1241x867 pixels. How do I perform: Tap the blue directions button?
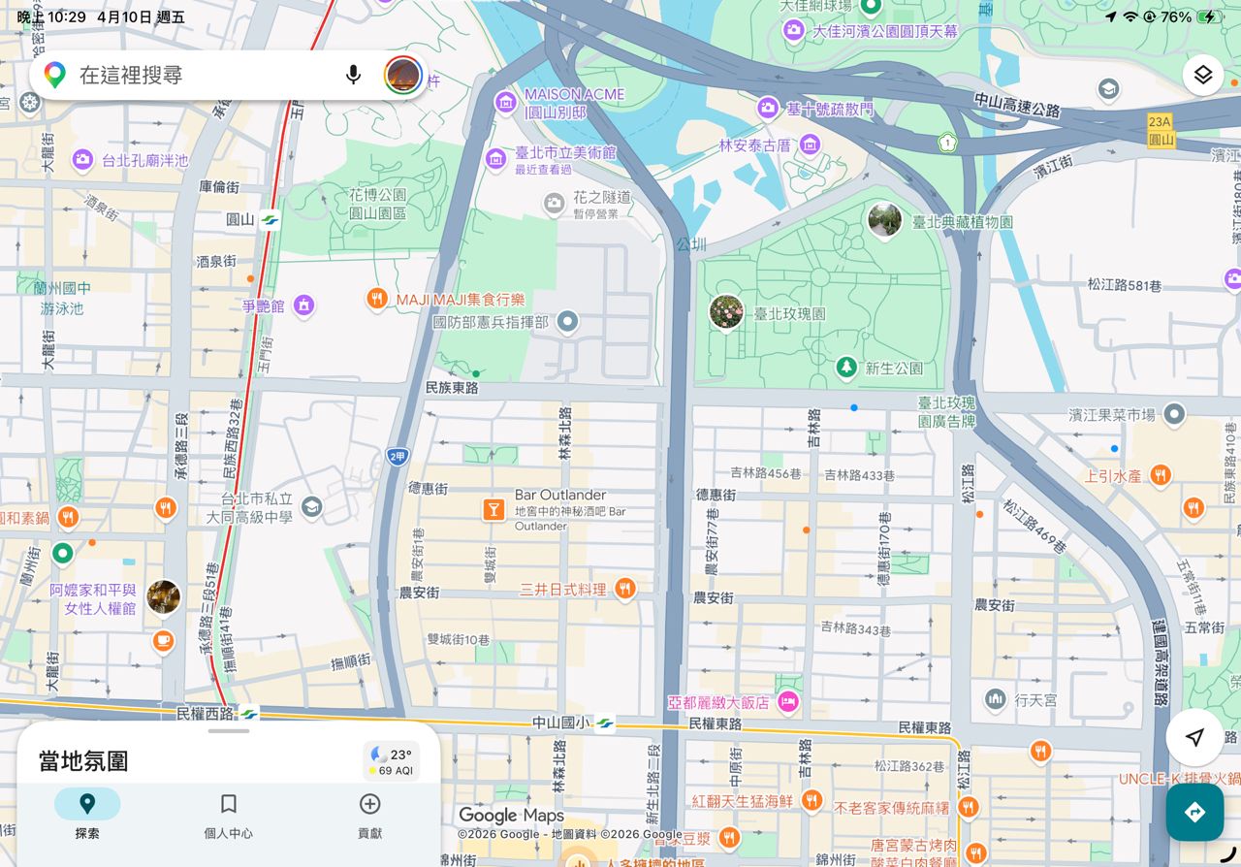[x=1194, y=813]
